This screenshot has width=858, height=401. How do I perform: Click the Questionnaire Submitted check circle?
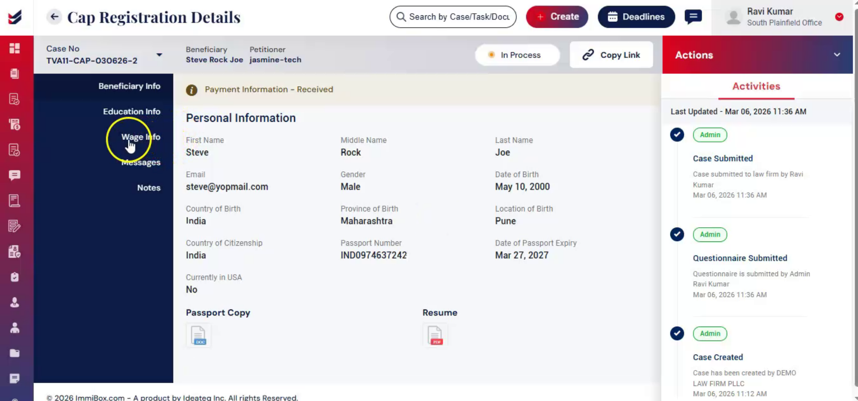pyautogui.click(x=677, y=234)
